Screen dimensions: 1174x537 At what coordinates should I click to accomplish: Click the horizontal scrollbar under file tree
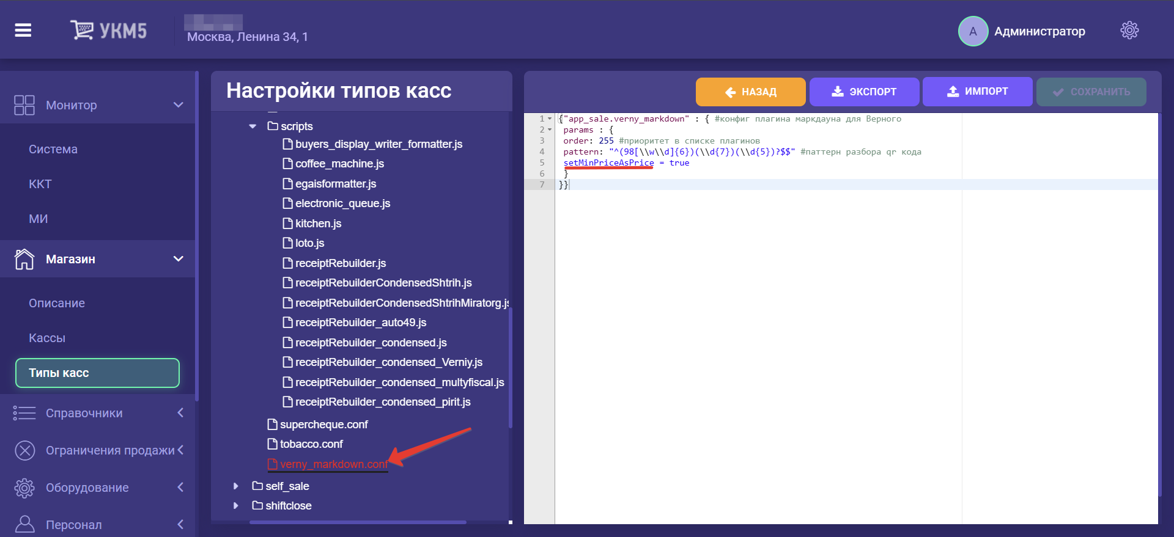358,522
